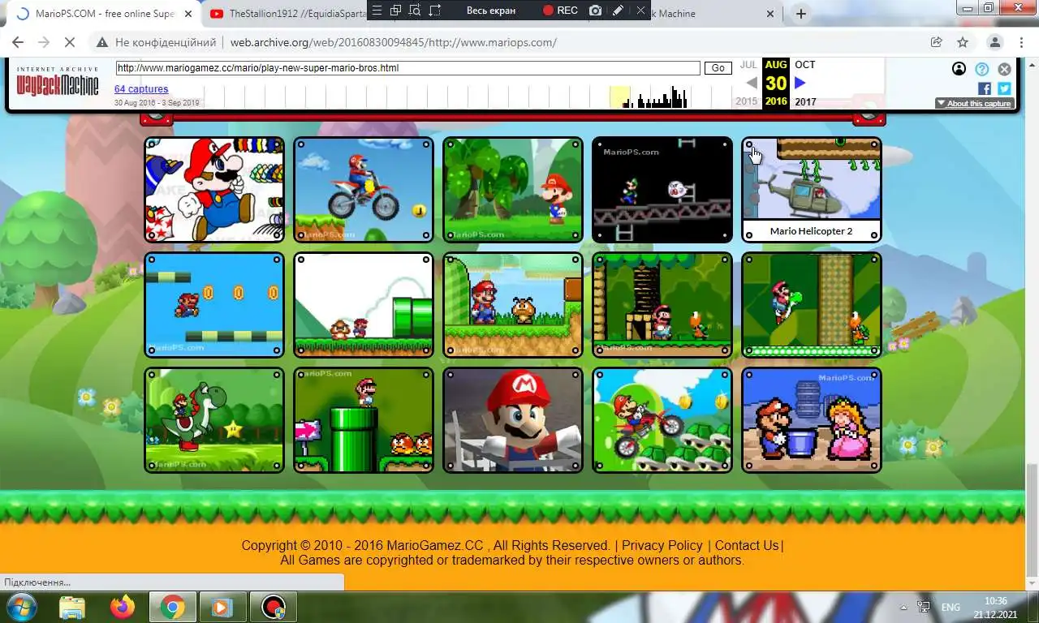Click the recorder region-search capture icon
The image size is (1039, 623).
(x=415, y=11)
